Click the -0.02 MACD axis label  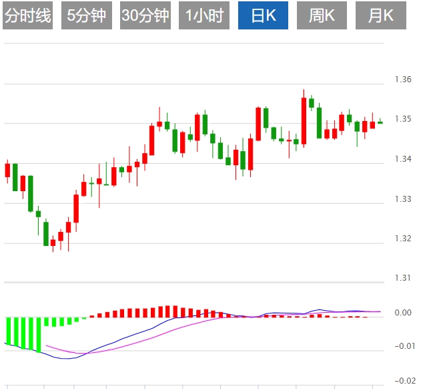(405, 381)
